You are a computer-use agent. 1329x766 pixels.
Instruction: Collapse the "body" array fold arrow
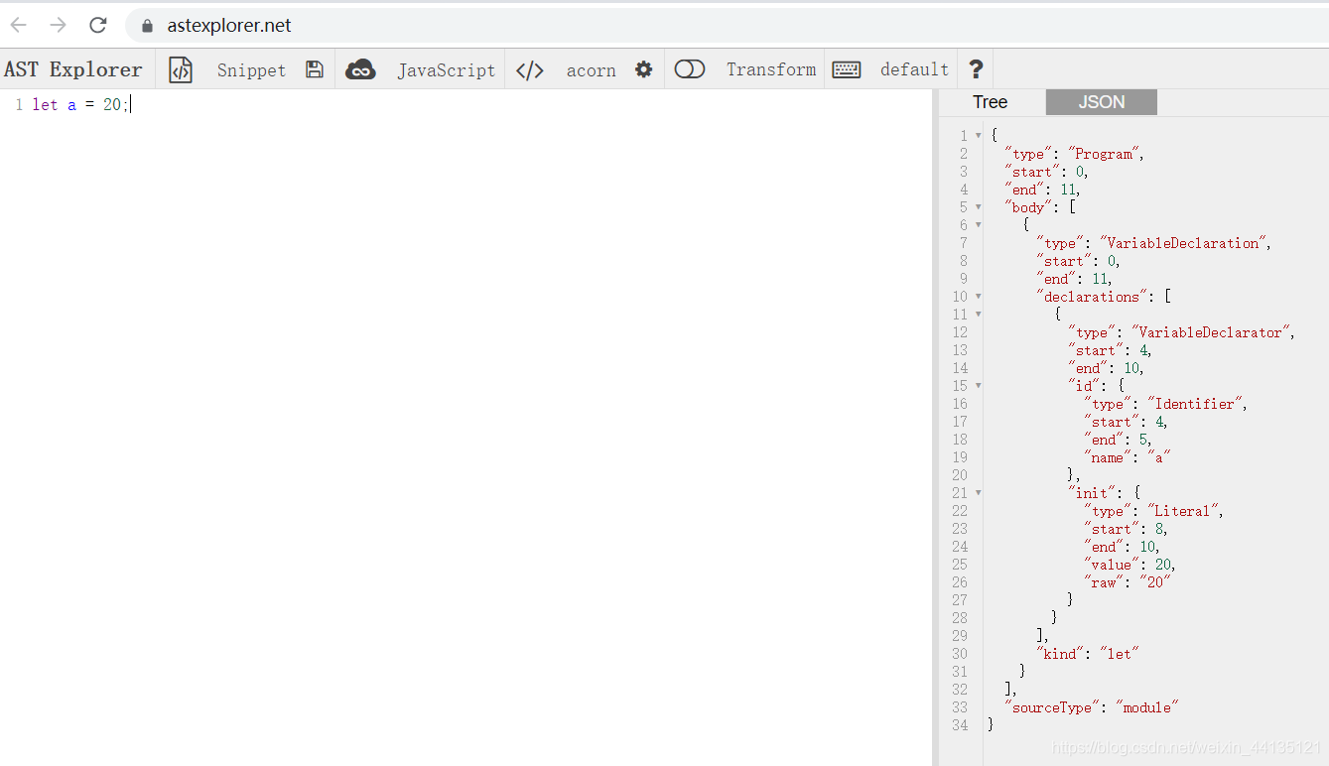(979, 207)
